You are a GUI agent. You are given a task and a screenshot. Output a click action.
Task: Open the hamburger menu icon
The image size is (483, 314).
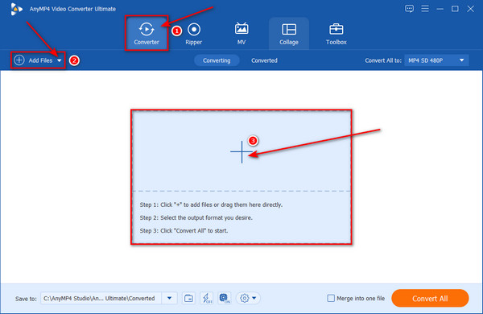pos(425,9)
